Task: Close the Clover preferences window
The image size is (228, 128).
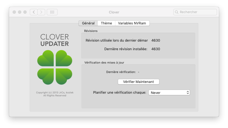Action: tap(14, 12)
